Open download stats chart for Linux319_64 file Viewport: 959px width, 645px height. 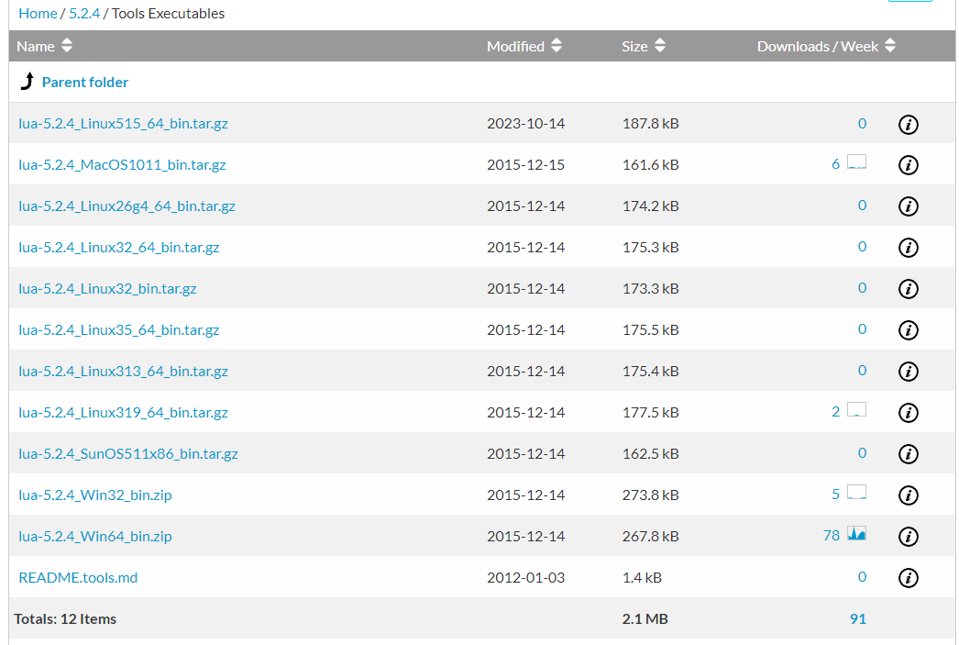coord(857,410)
